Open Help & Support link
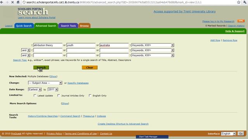This screenshot has height=139, width=248. point(235,31)
